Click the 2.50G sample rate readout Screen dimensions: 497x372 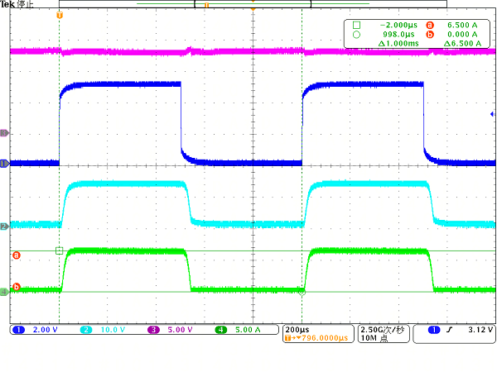pos(383,330)
